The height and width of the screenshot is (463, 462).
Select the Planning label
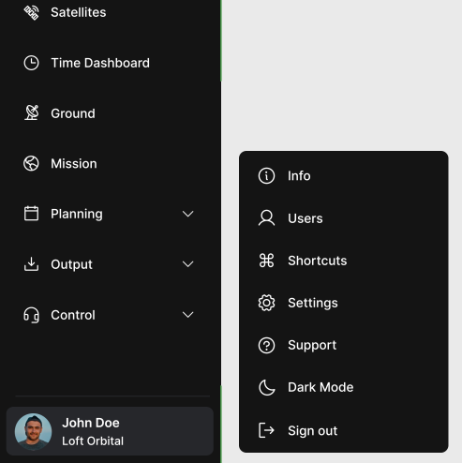[77, 214]
